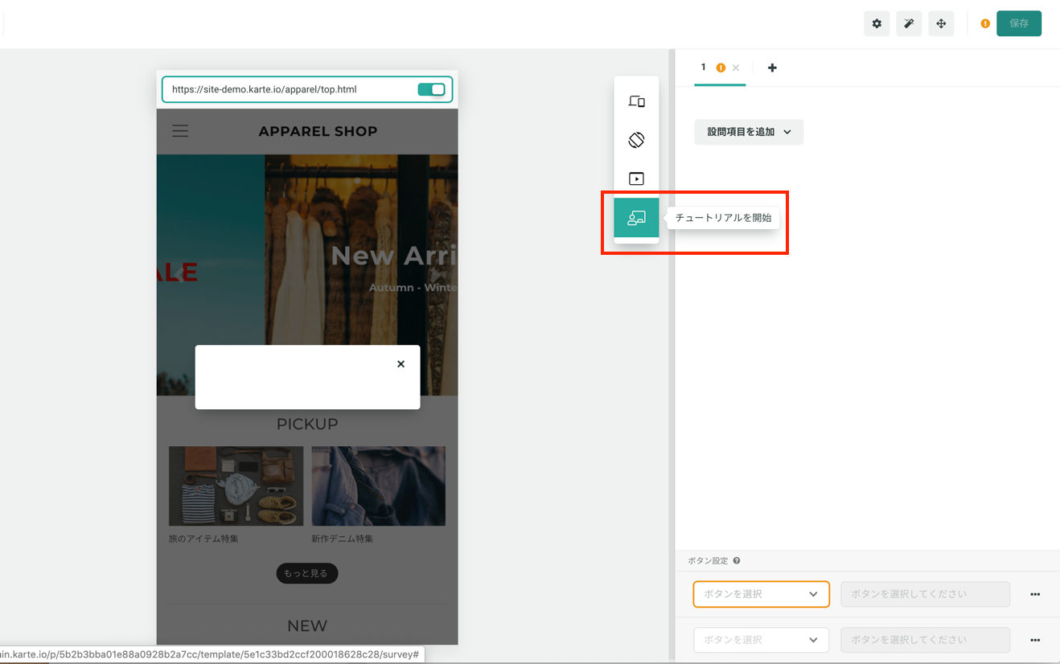Open the 旅のアイテム特集 thumbnail
The image size is (1060, 664).
pyautogui.click(x=236, y=486)
